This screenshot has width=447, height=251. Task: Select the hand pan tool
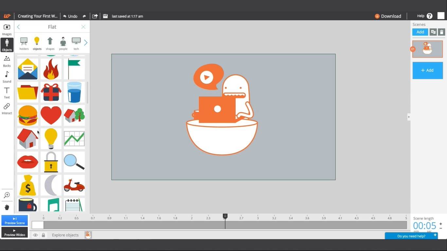[7, 207]
